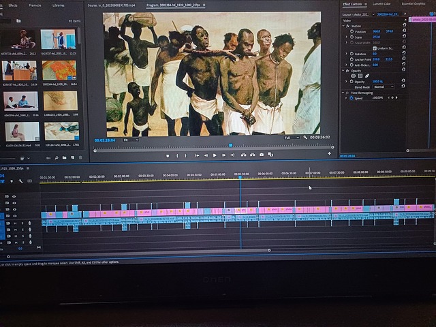The width and height of the screenshot is (436, 327).
Task: Toggle the Anchor Point animation stopwatch
Action: tap(352, 59)
